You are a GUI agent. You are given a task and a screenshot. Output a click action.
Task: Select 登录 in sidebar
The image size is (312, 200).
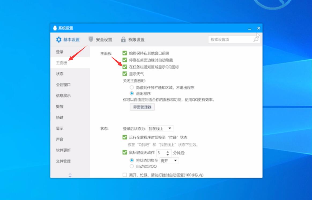pos(70,52)
